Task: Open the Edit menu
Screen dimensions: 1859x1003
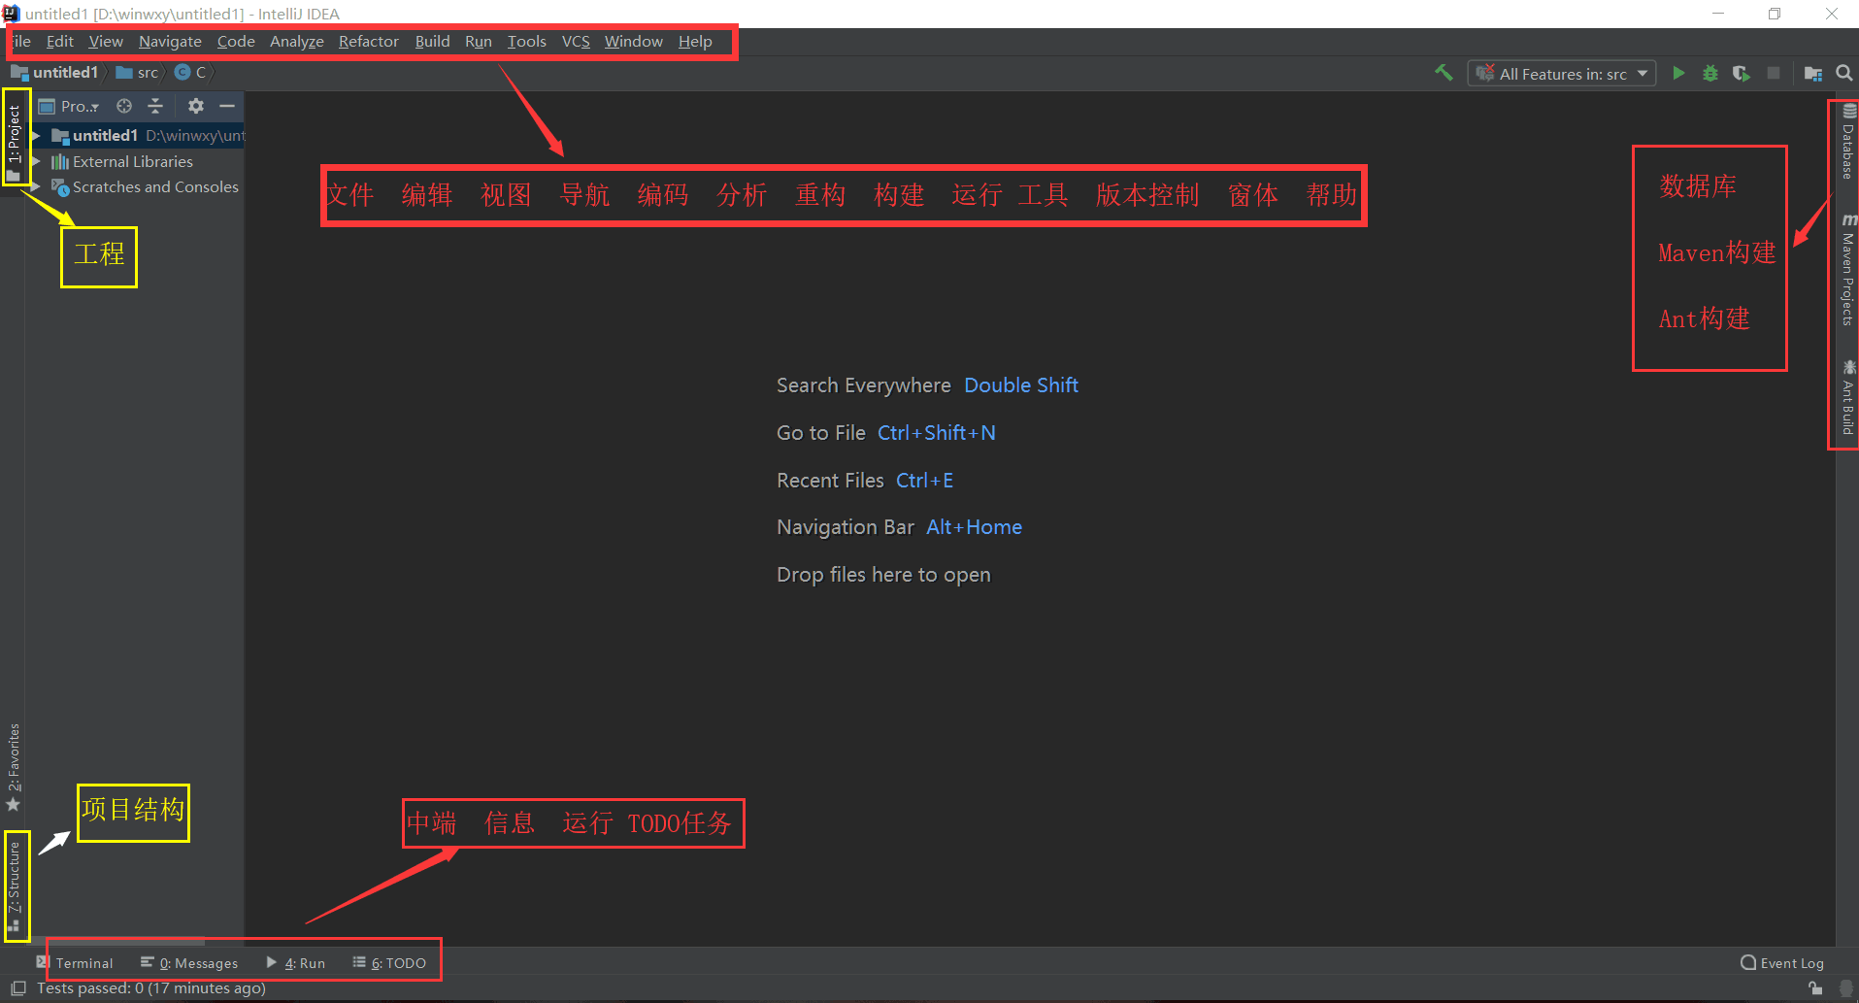Action: (60, 42)
